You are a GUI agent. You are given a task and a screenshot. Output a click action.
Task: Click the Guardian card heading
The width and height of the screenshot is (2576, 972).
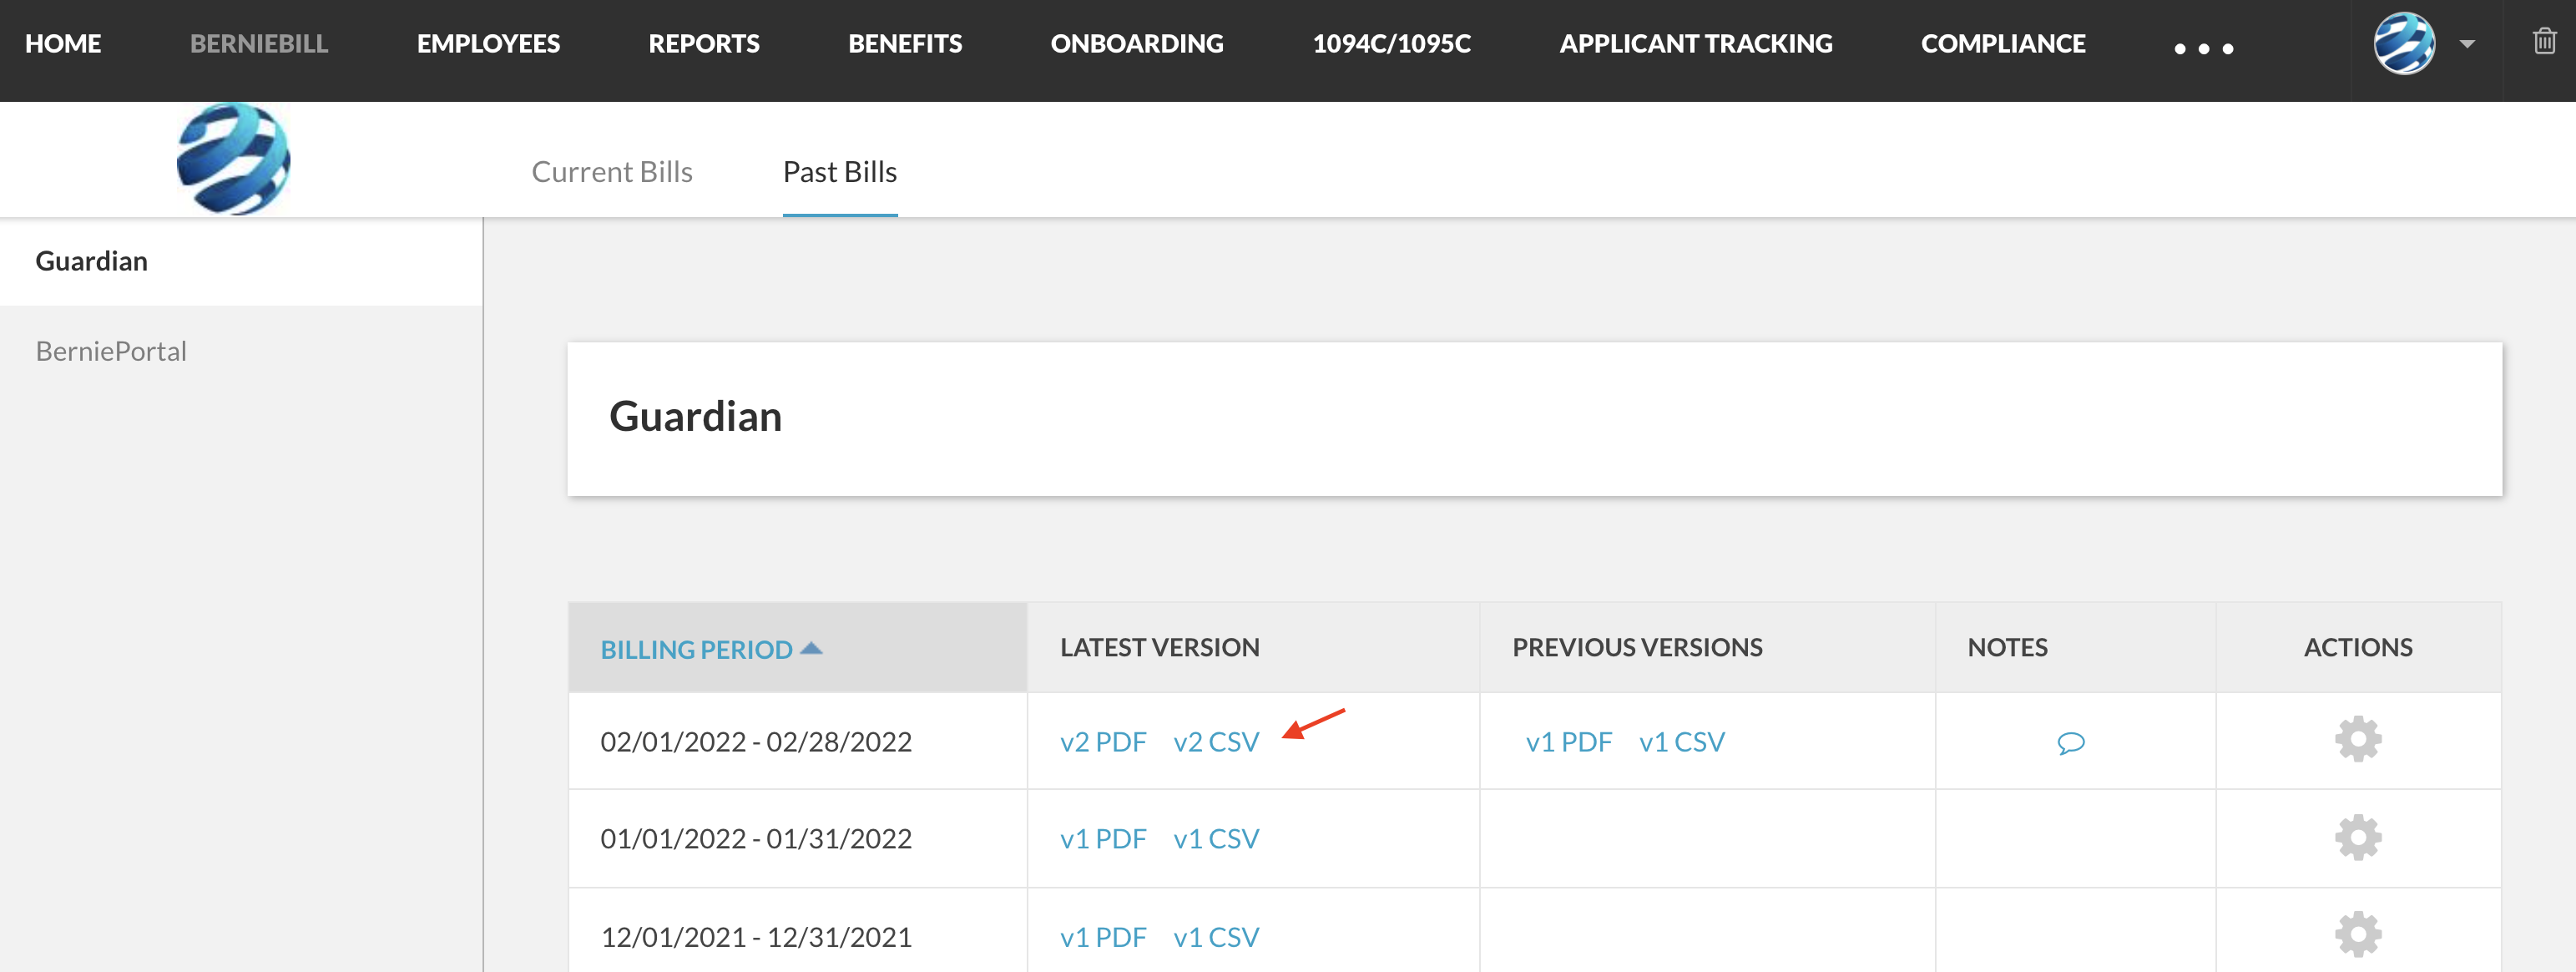[x=695, y=417]
